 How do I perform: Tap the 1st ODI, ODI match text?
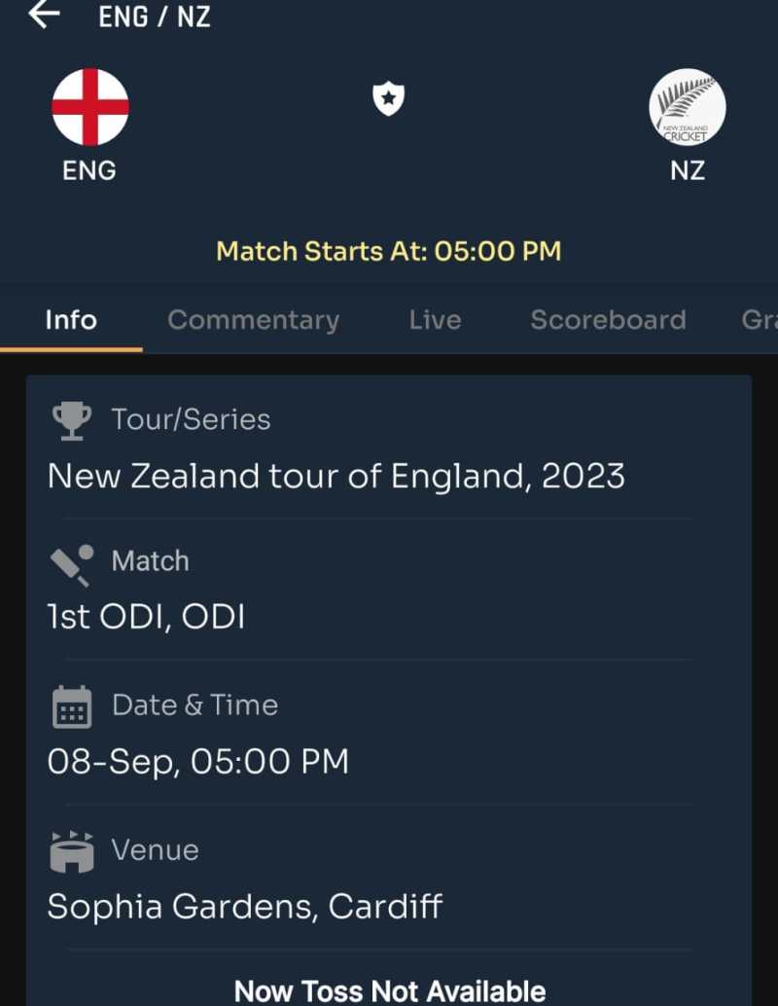(x=146, y=618)
